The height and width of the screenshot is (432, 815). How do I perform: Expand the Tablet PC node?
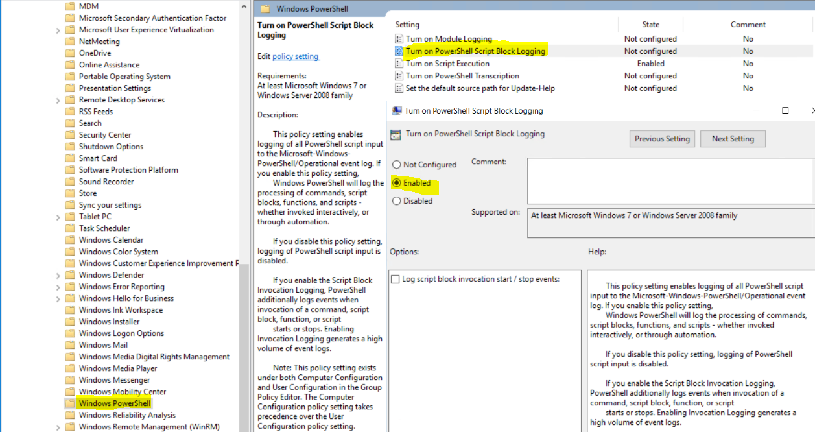(58, 217)
